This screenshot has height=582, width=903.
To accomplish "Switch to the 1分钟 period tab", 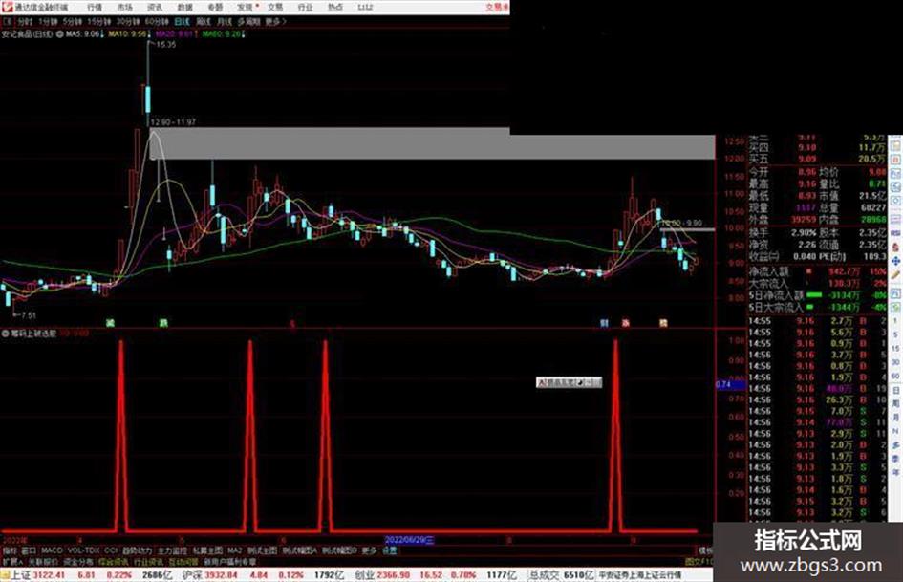I will (x=49, y=22).
